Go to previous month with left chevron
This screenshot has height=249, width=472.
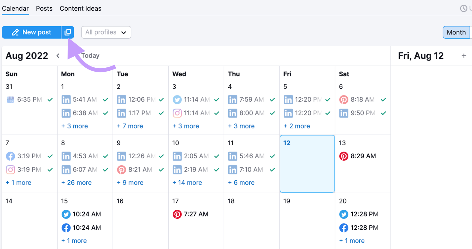(x=58, y=56)
